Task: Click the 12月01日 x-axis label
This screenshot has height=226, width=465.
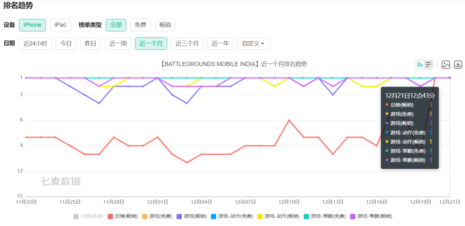Action: point(158,202)
